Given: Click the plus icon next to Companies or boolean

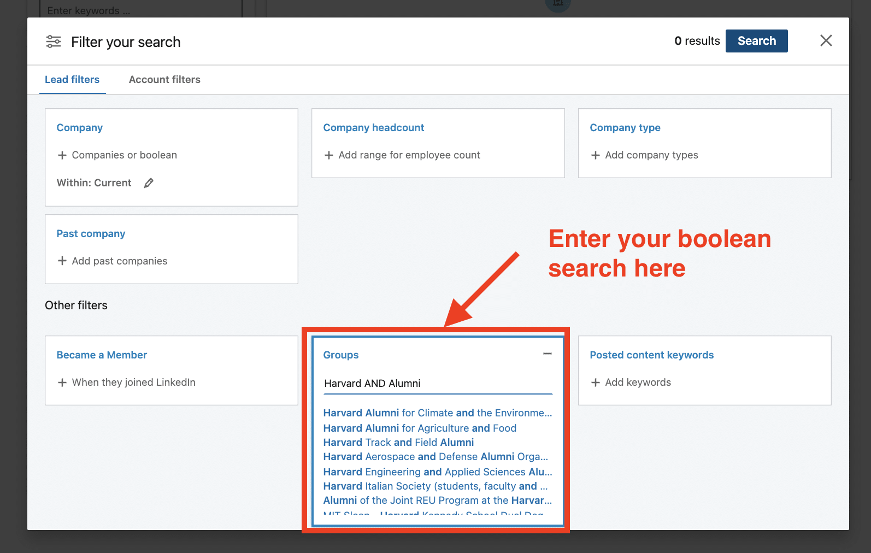Looking at the screenshot, I should (x=62, y=155).
